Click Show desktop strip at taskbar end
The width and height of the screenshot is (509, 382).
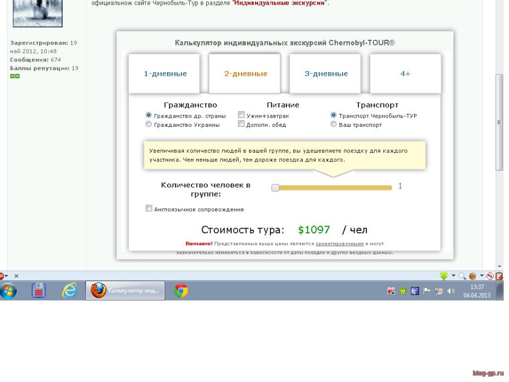(x=501, y=290)
